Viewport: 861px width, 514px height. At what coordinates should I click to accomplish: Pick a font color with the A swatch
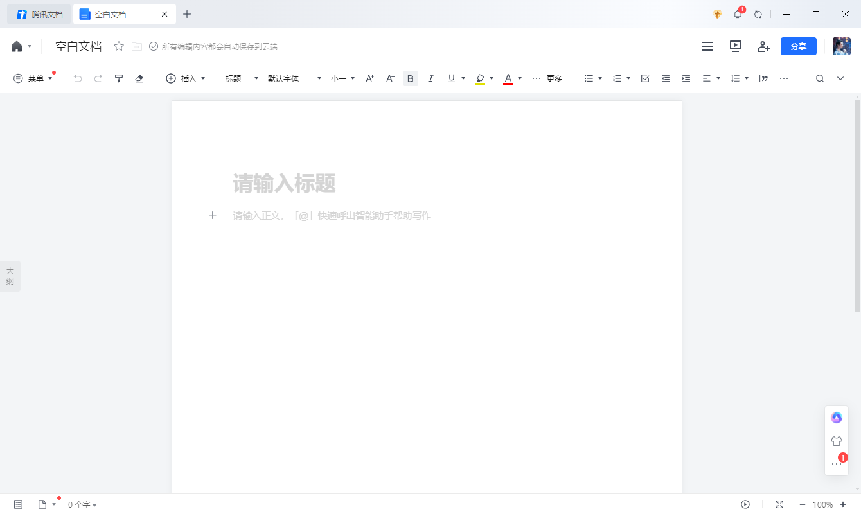coord(508,78)
